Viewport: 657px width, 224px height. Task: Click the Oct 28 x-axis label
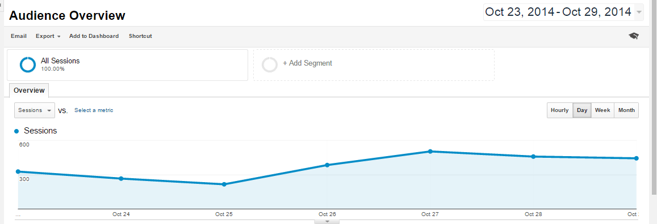[x=533, y=214]
